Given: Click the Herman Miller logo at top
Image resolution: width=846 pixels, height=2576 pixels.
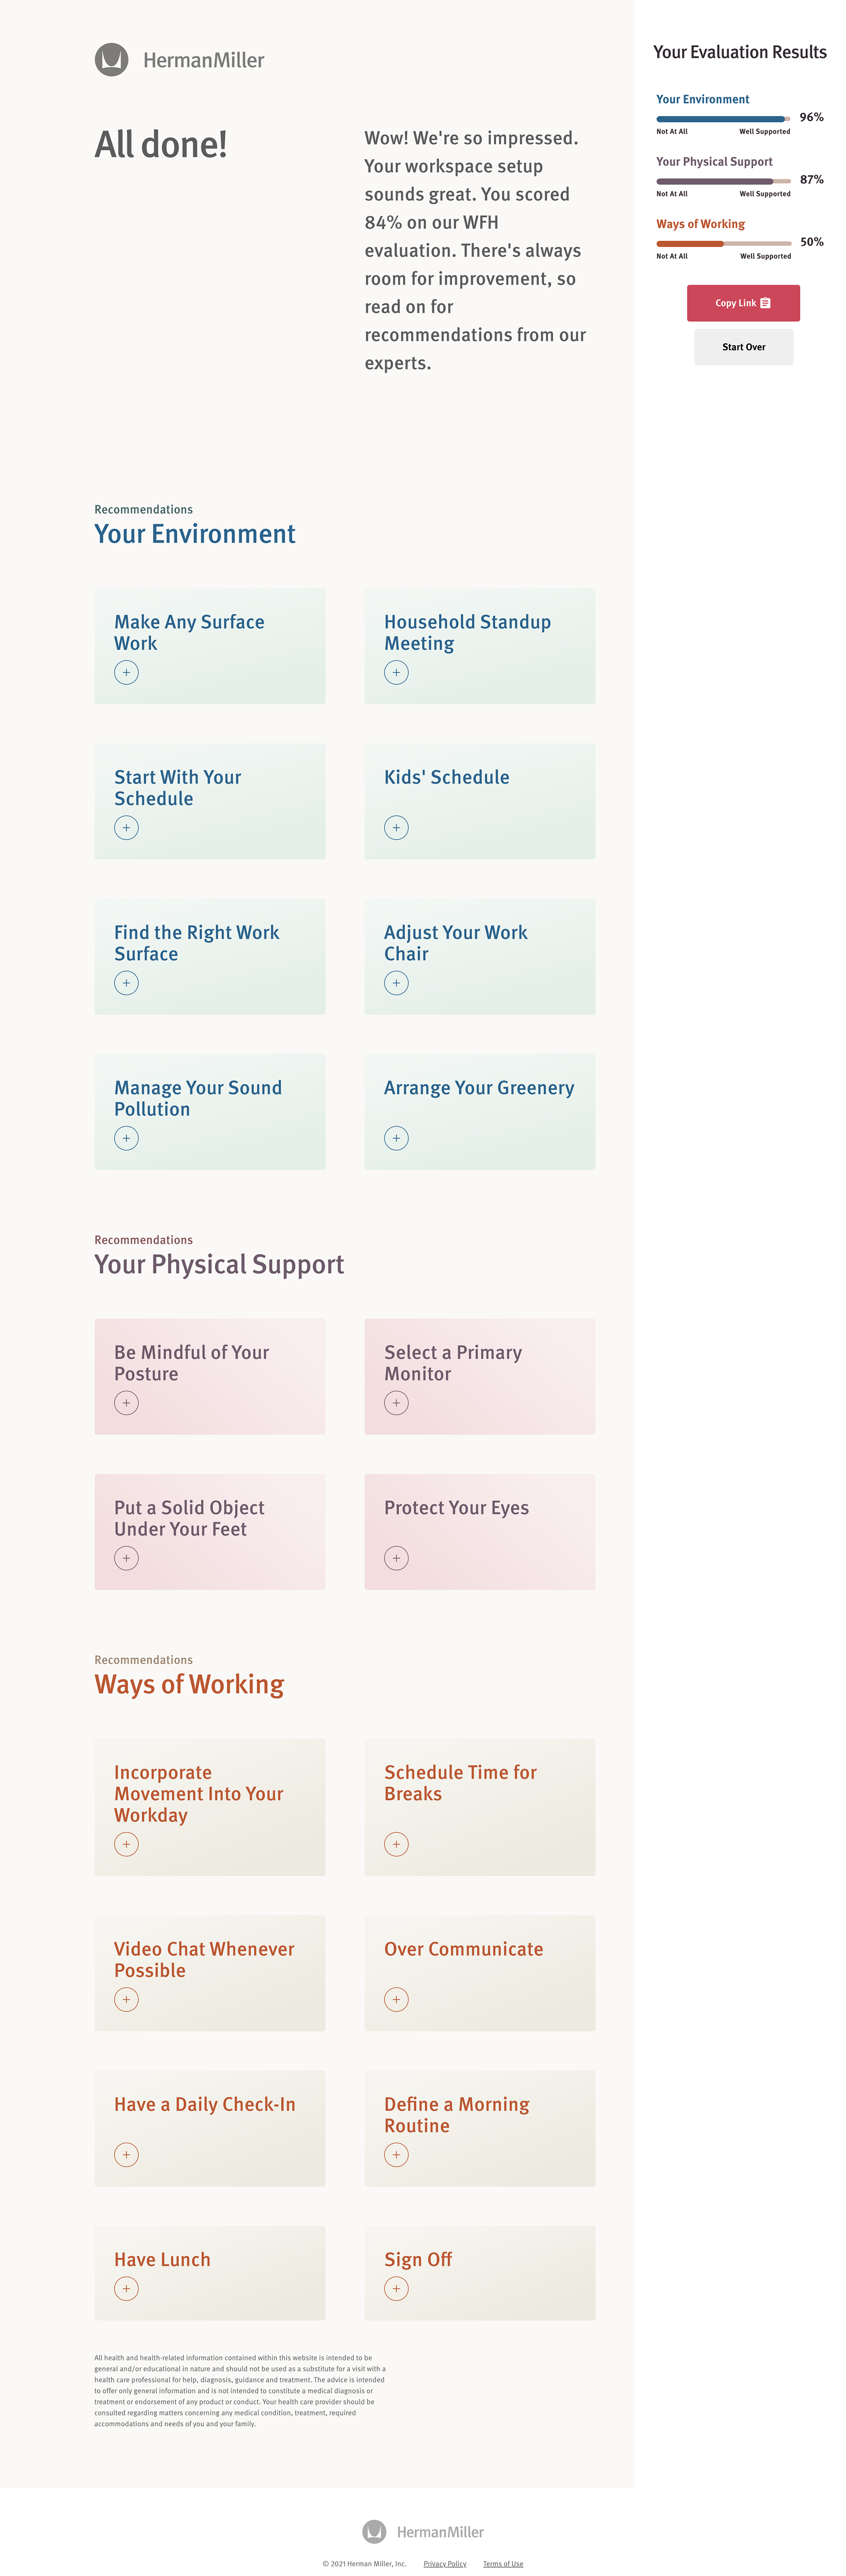Looking at the screenshot, I should (180, 60).
